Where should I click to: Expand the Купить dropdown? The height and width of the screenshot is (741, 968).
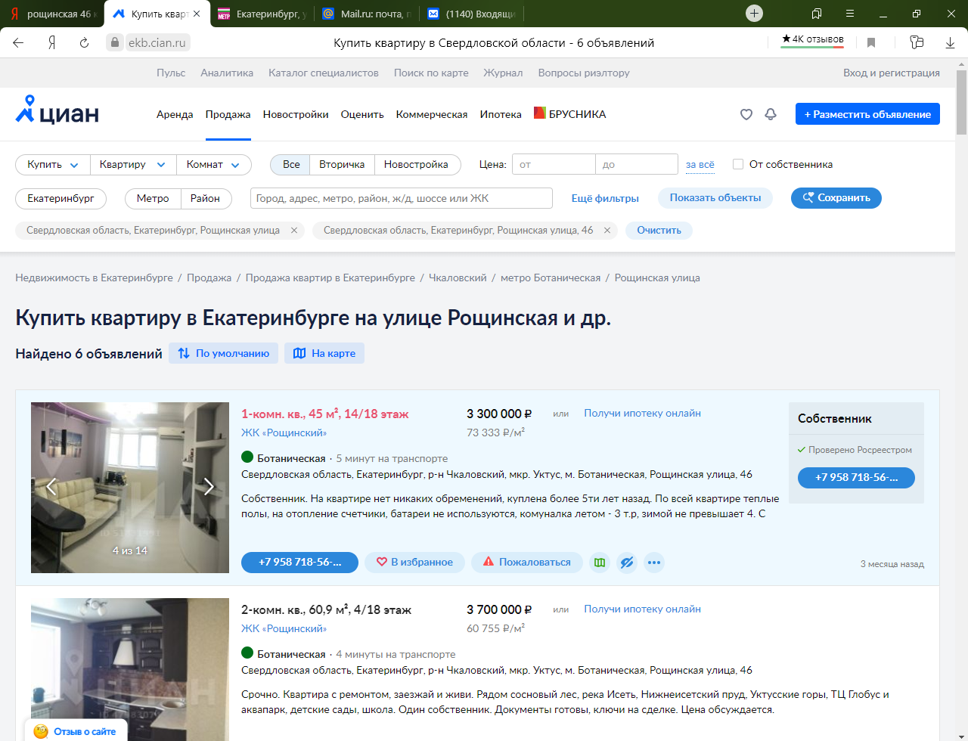coord(53,164)
